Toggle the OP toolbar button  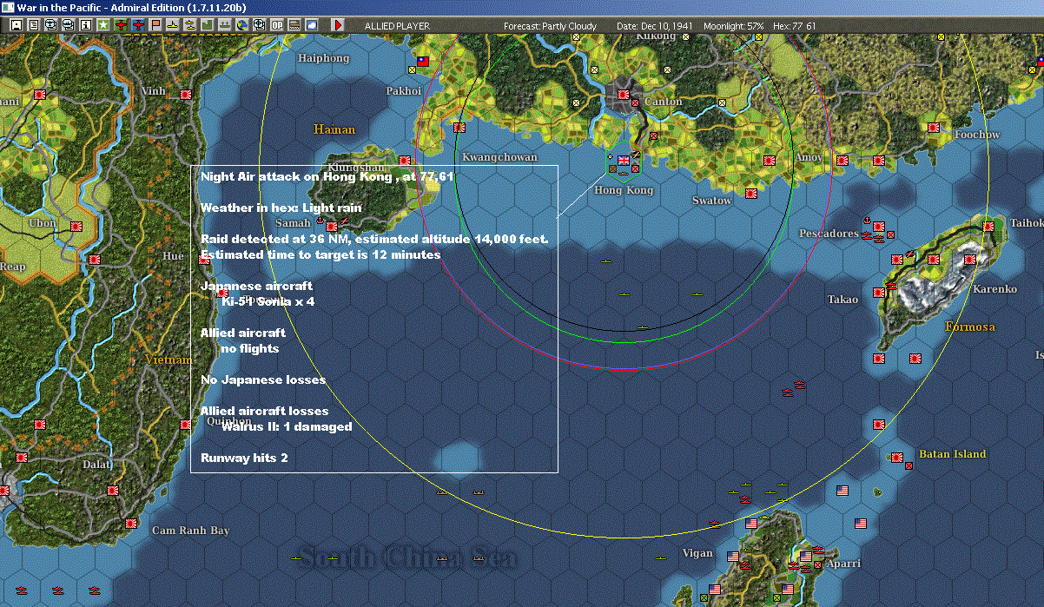[277, 25]
